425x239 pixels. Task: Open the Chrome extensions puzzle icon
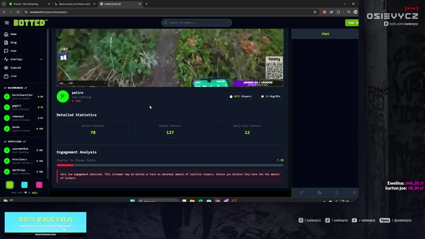tap(338, 12)
